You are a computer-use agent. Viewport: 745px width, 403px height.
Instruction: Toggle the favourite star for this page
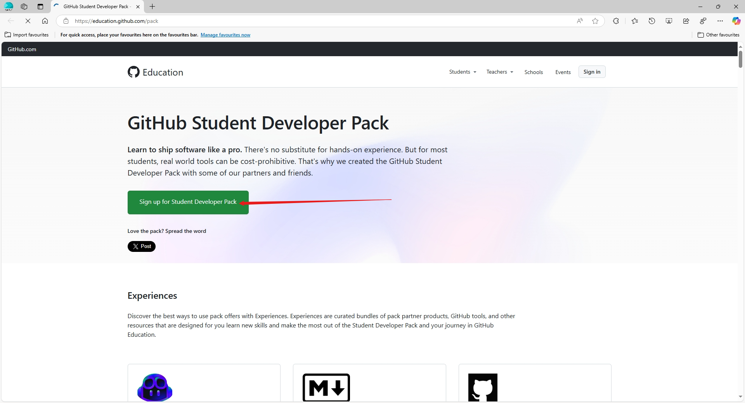596,21
